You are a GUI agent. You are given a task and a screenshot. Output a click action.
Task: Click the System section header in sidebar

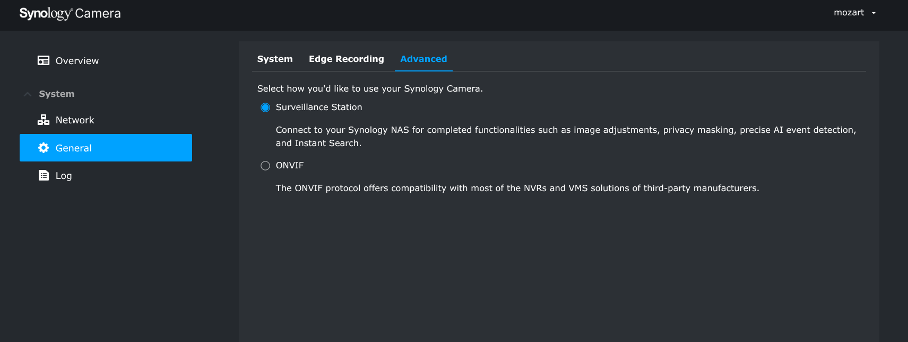click(57, 94)
